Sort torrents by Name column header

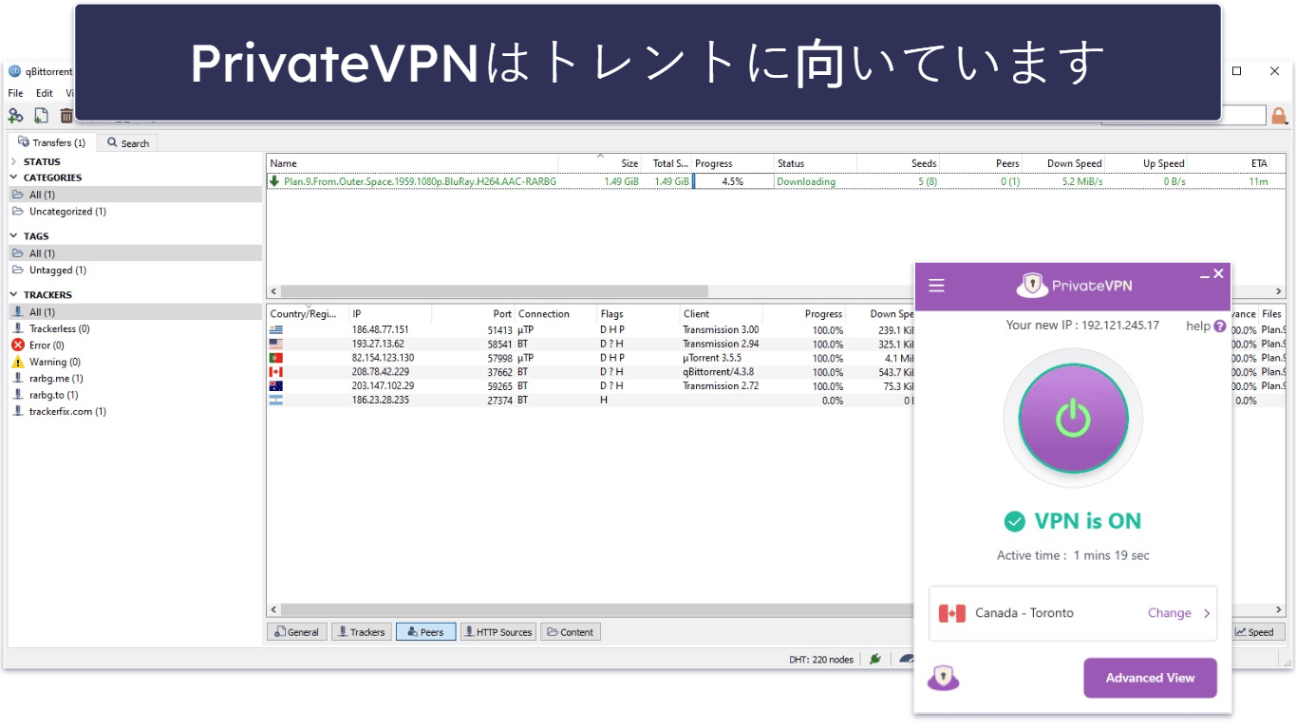tap(412, 163)
